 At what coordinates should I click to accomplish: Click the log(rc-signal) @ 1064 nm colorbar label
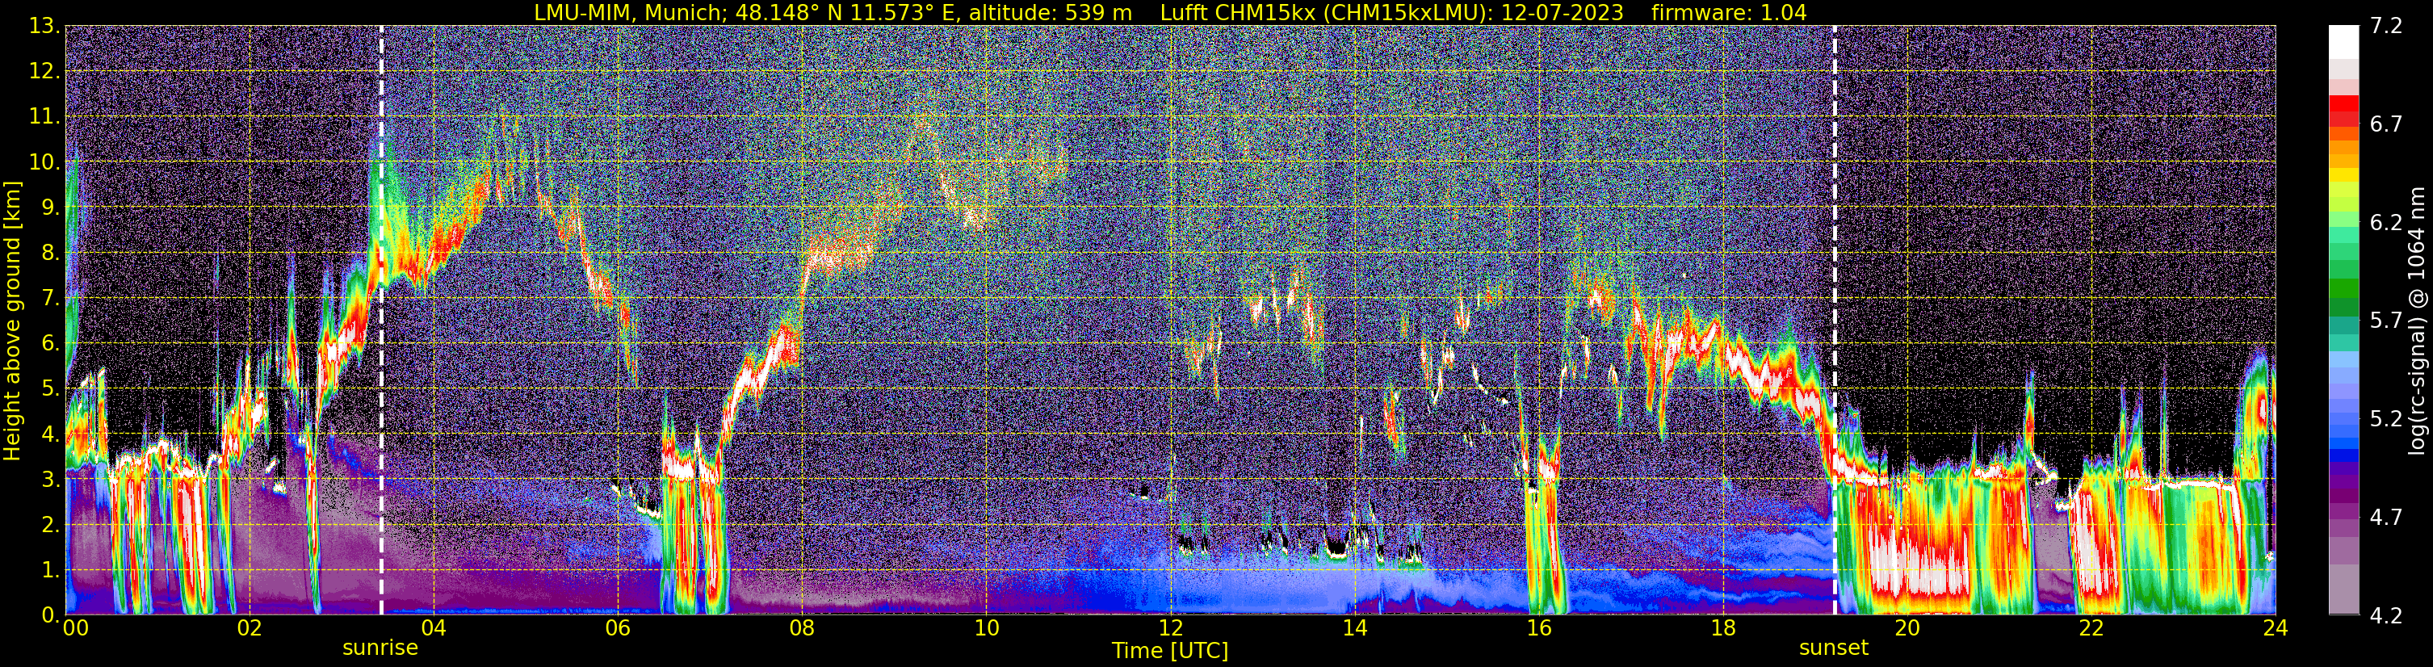click(x=2418, y=321)
